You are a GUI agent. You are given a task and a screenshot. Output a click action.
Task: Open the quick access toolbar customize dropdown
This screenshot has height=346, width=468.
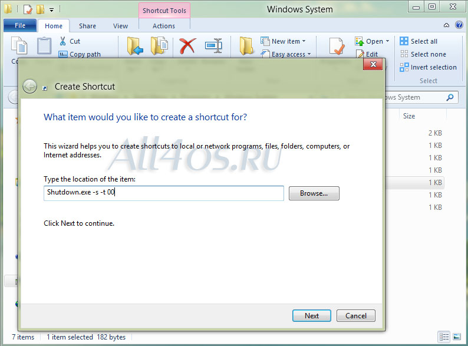(52, 10)
